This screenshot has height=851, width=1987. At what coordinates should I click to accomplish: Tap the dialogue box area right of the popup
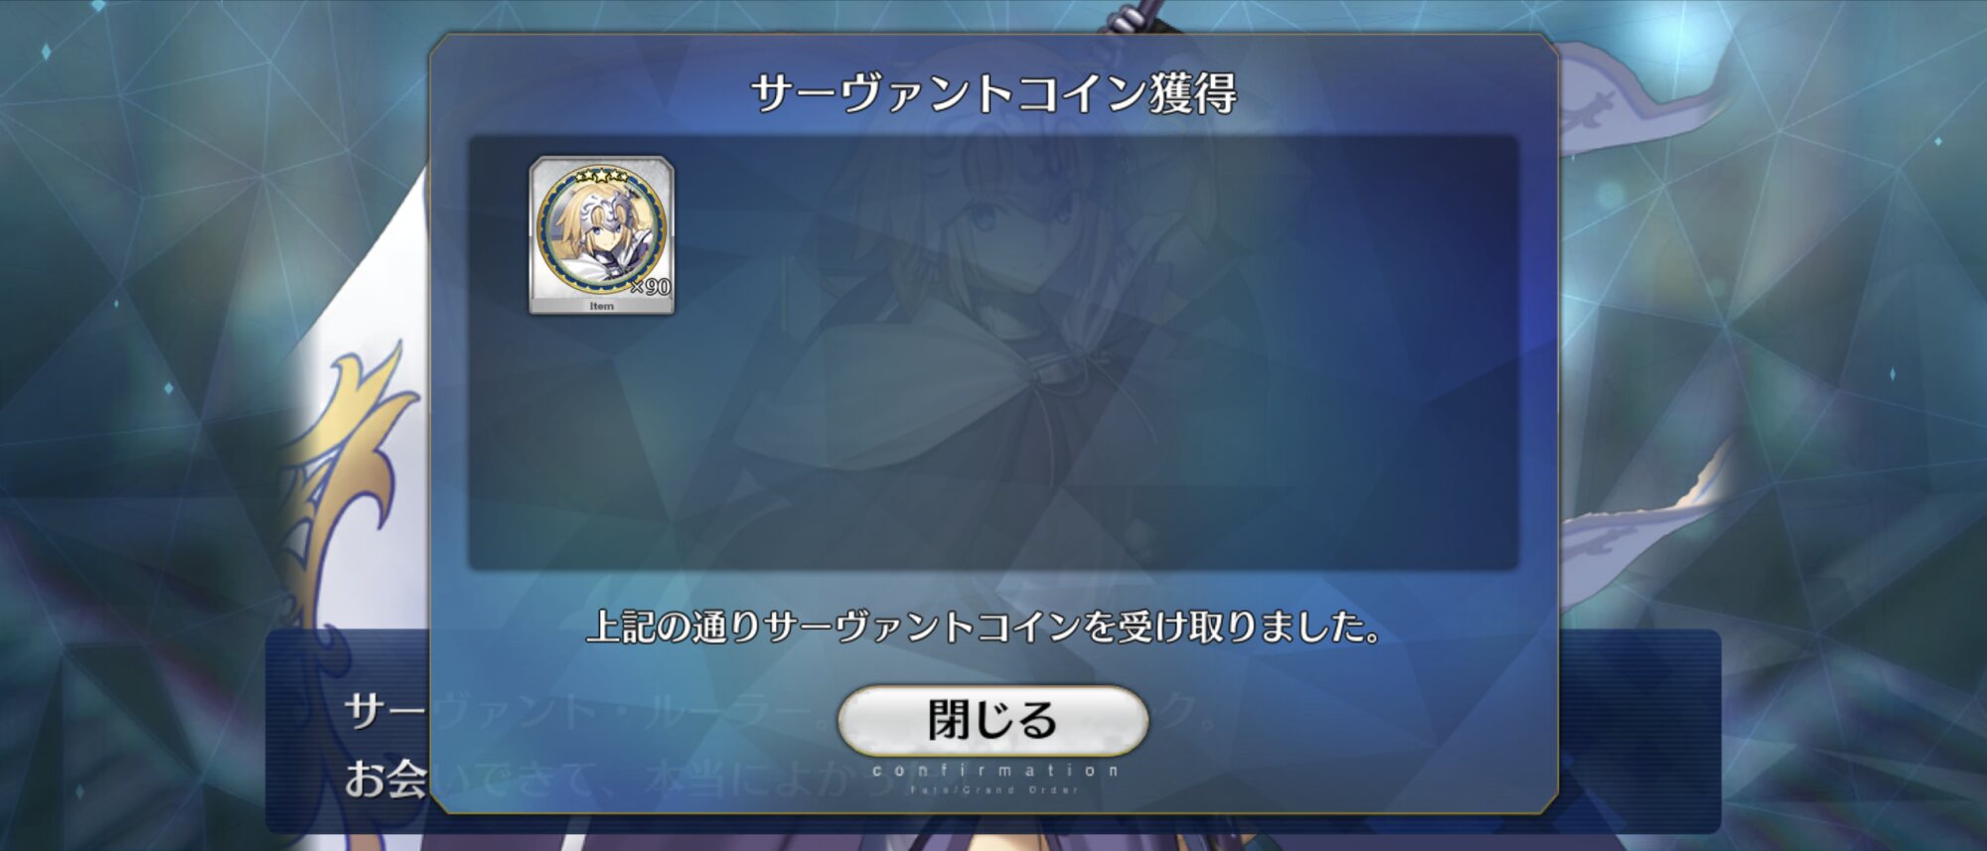(1639, 730)
